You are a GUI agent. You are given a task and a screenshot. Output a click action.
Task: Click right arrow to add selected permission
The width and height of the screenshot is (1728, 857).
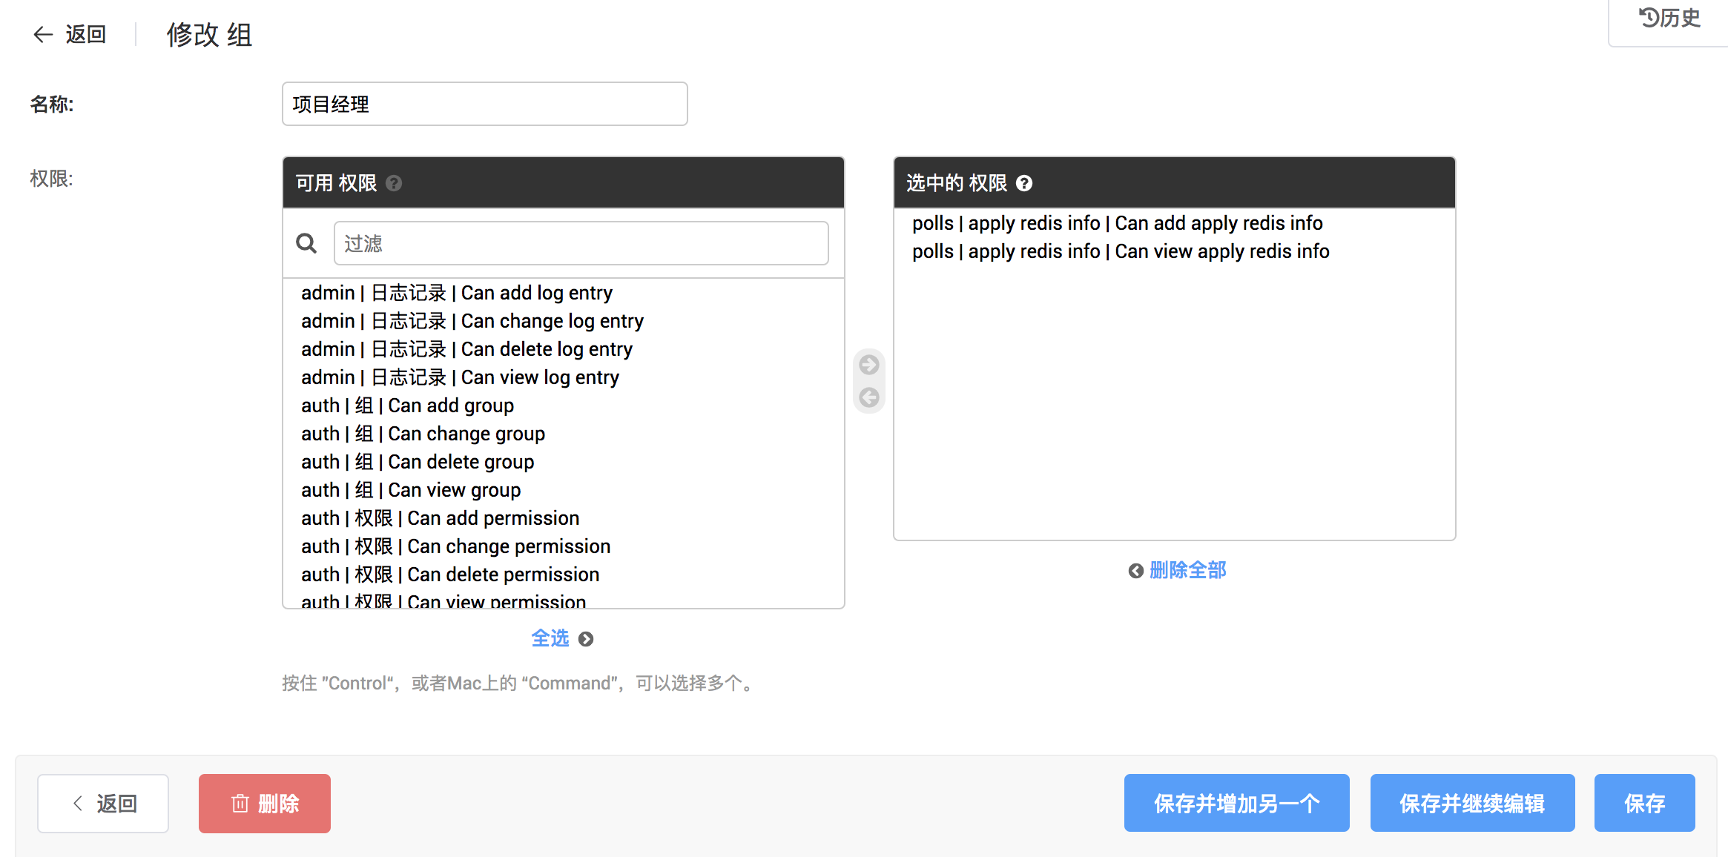coord(868,365)
